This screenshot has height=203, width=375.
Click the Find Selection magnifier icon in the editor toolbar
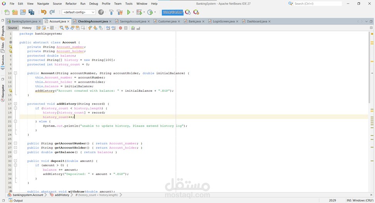tap(62, 28)
